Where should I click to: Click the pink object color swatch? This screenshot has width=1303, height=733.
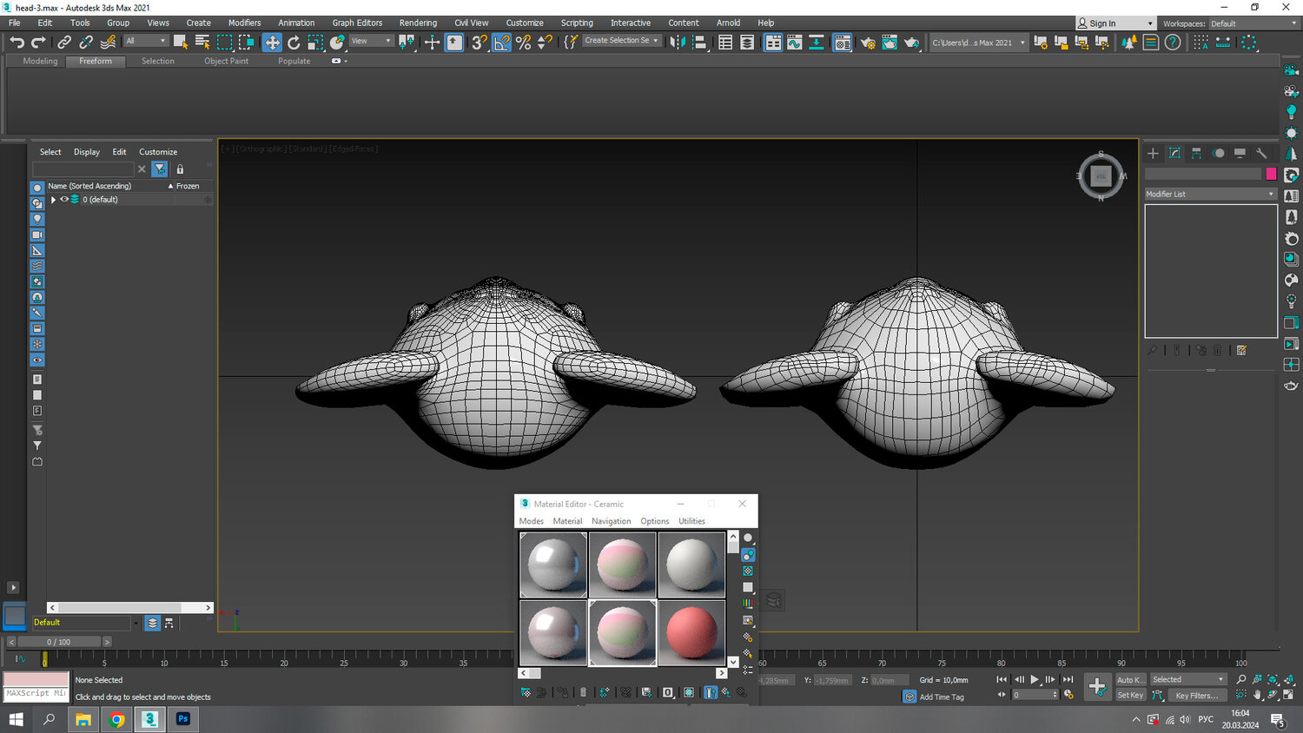(1271, 174)
